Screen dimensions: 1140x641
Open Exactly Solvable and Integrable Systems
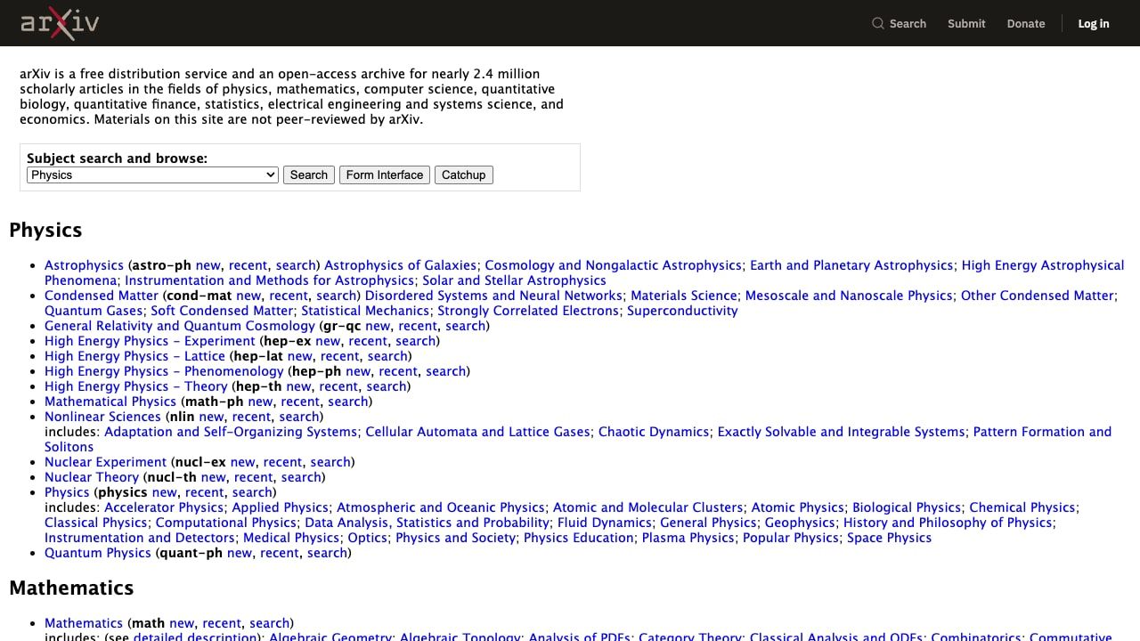tap(841, 432)
